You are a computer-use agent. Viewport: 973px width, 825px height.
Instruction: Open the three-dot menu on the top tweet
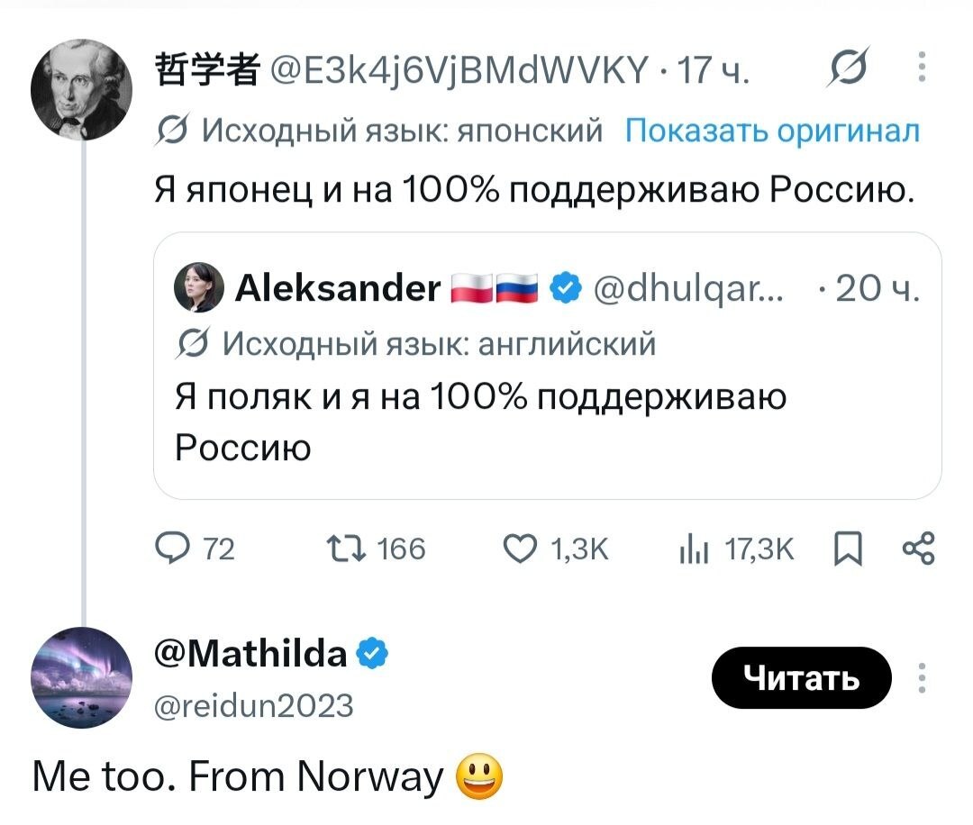pyautogui.click(x=923, y=67)
